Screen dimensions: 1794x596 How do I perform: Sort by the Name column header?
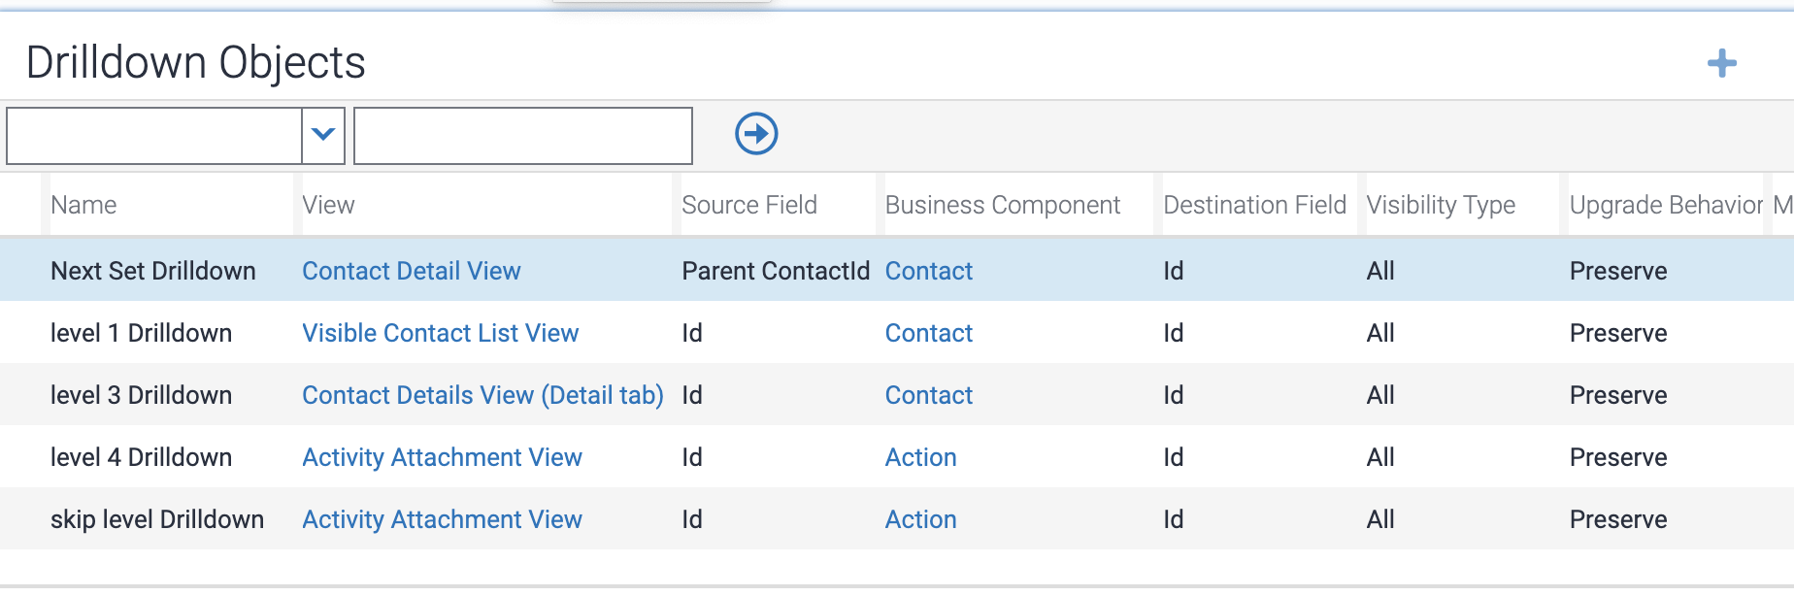pos(83,205)
